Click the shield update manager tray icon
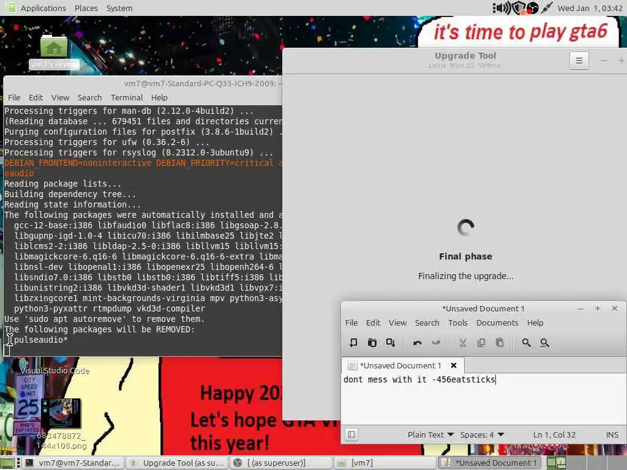 point(519,8)
